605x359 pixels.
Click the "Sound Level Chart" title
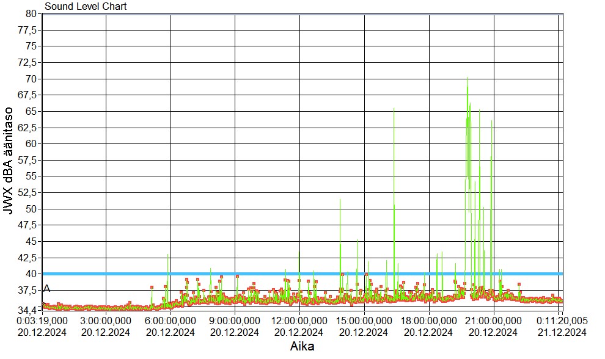click(x=86, y=7)
